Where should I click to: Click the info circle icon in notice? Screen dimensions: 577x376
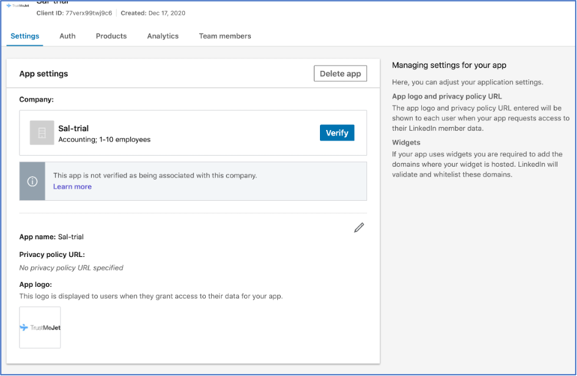[32, 181]
